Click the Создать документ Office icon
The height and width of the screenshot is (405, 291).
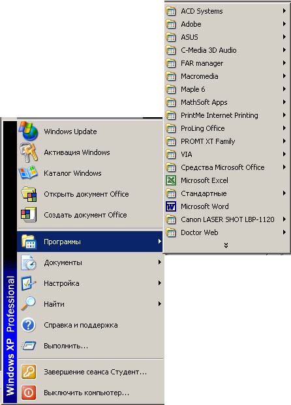pyautogui.click(x=29, y=215)
